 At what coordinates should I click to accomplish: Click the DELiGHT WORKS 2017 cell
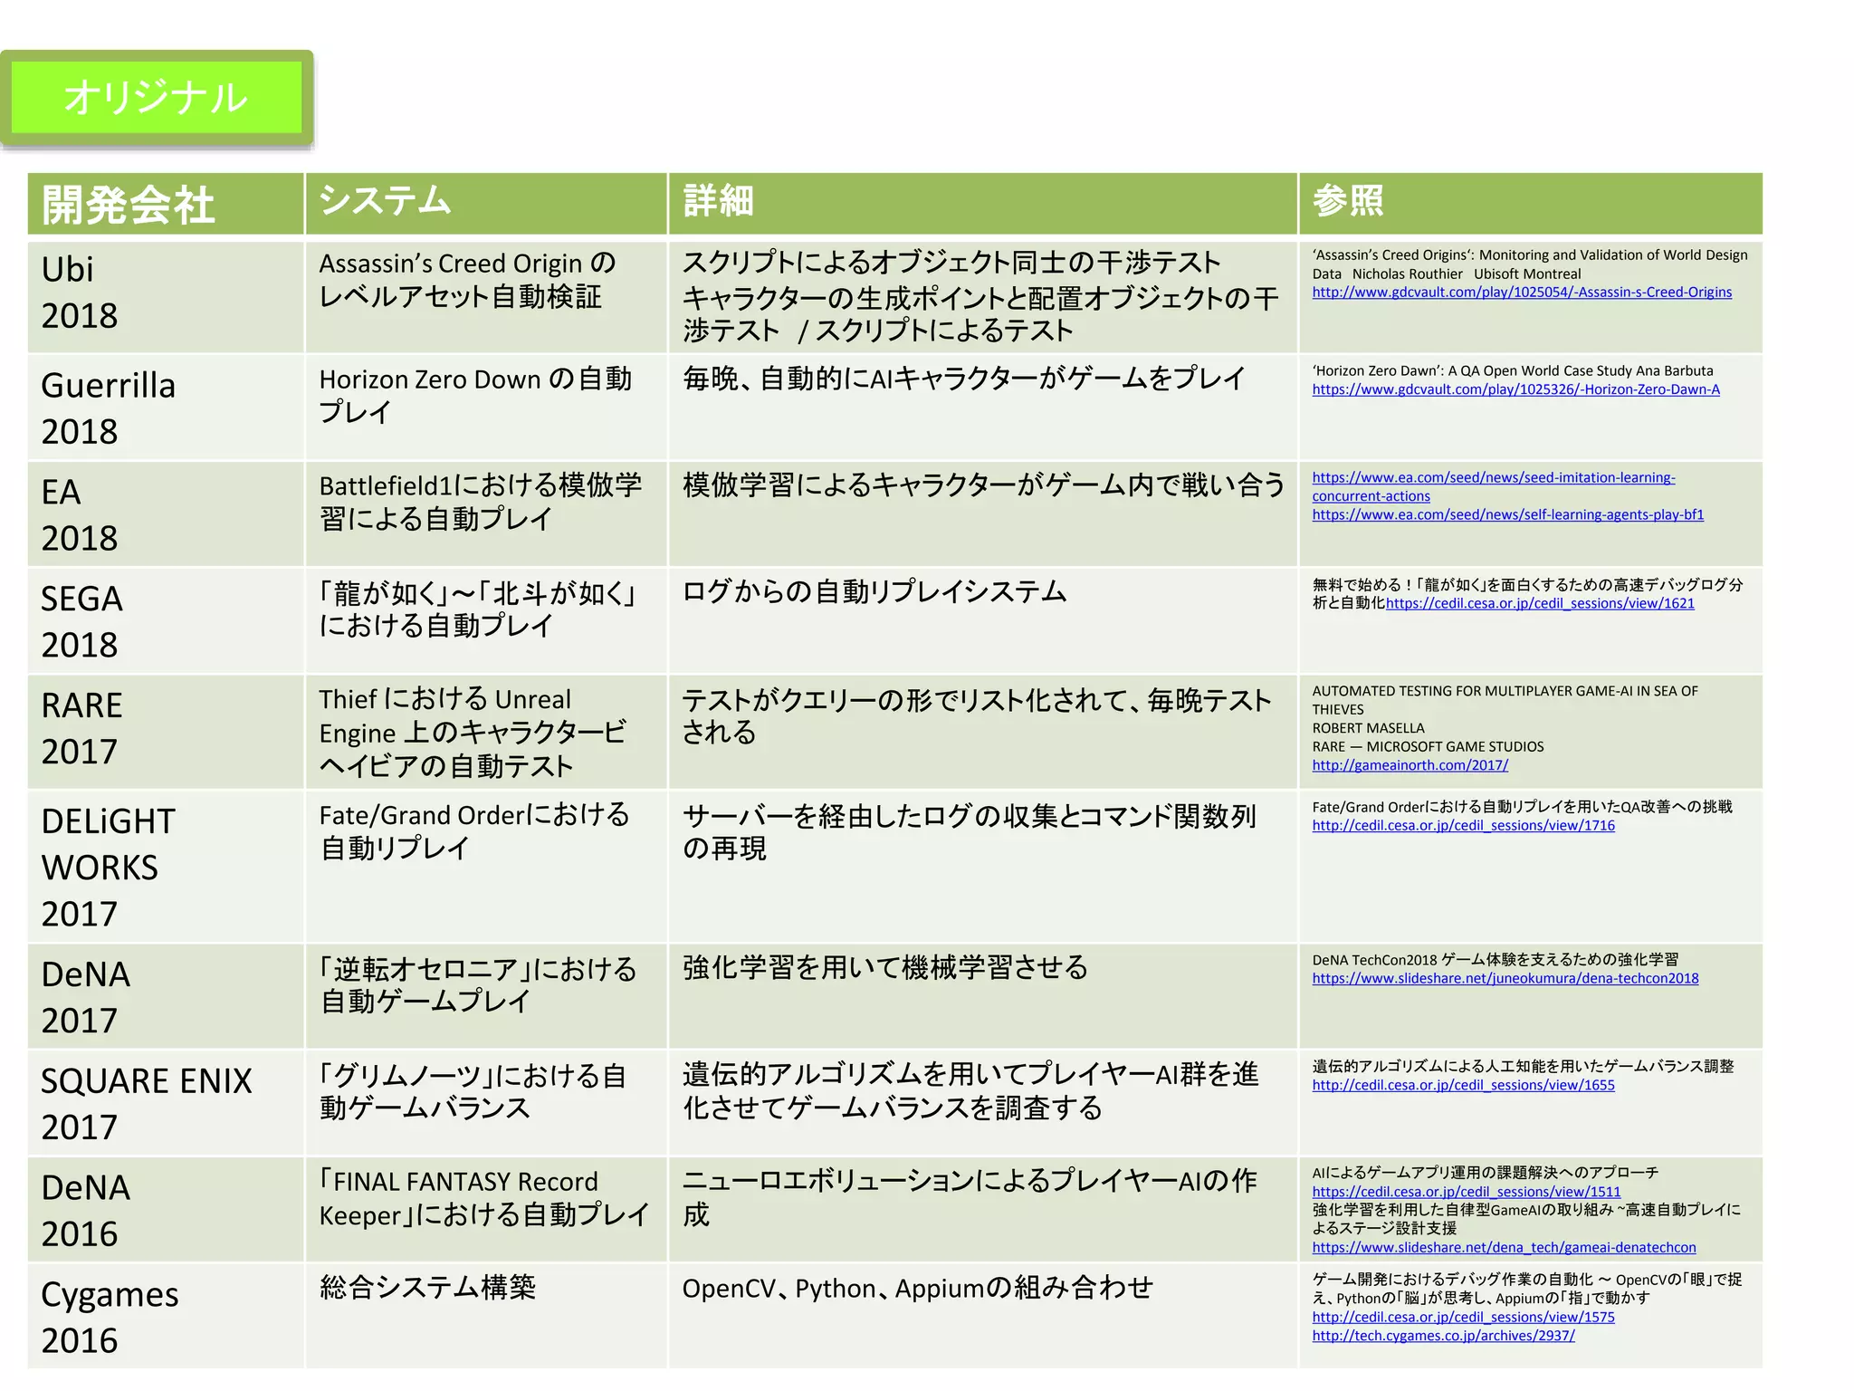click(166, 867)
